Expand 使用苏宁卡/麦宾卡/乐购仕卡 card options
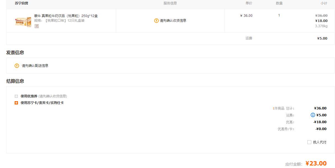Viewport: 335px width, 168px height. [x=16, y=103]
